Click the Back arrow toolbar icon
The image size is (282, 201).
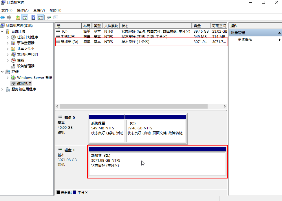pos(3,17)
